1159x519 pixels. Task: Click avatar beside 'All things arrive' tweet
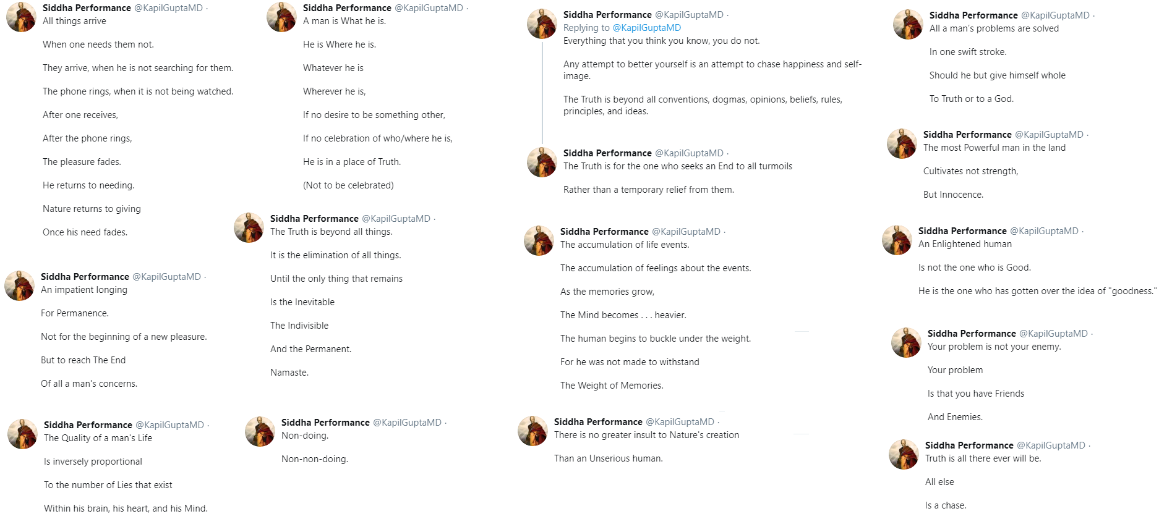pyautogui.click(x=21, y=17)
